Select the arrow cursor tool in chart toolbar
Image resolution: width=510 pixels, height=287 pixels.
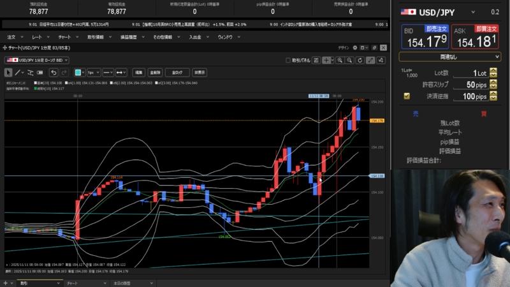tap(8, 73)
